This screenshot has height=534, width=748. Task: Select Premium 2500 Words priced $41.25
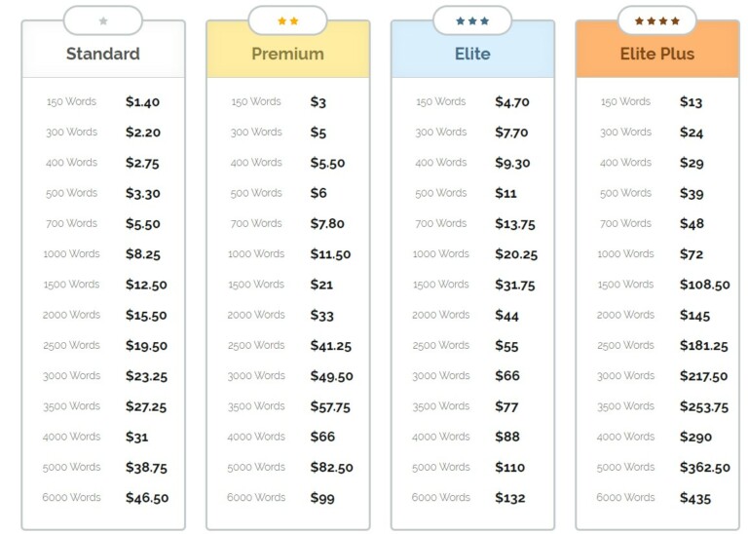coord(331,346)
